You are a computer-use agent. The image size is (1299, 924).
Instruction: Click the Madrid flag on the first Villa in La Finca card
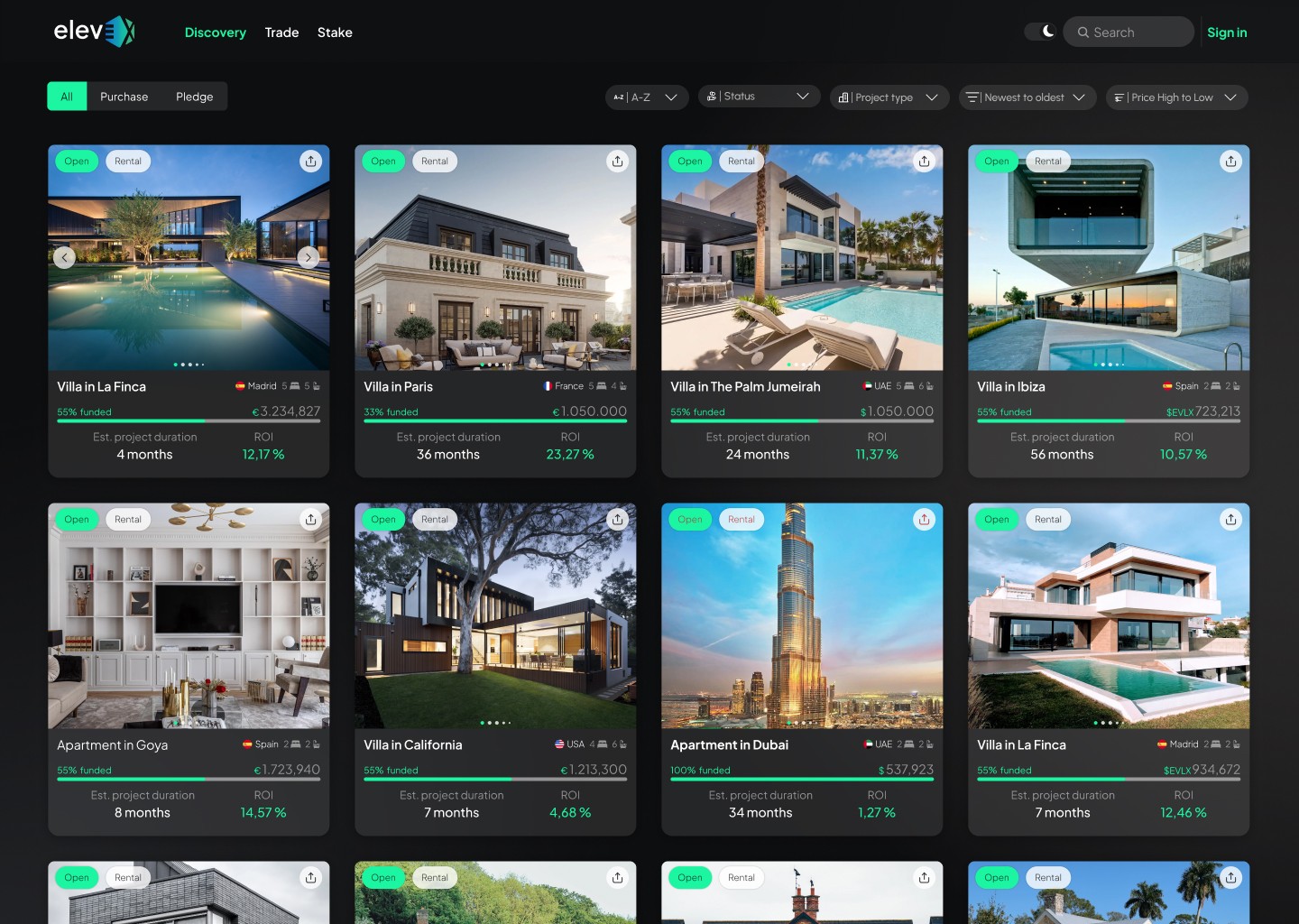tap(240, 386)
